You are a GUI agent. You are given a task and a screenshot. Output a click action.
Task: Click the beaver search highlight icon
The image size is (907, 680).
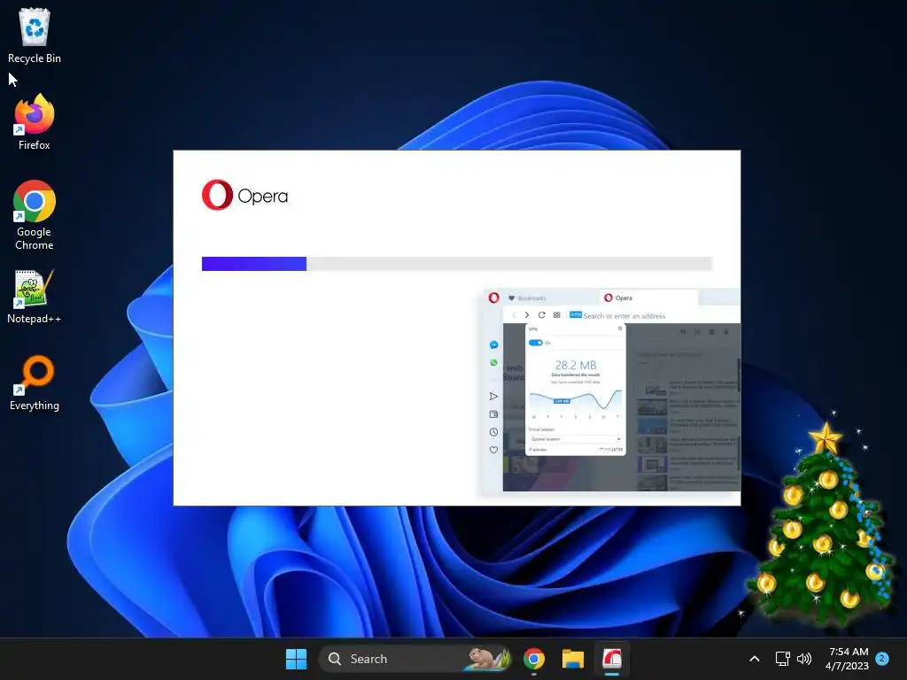coord(487,659)
